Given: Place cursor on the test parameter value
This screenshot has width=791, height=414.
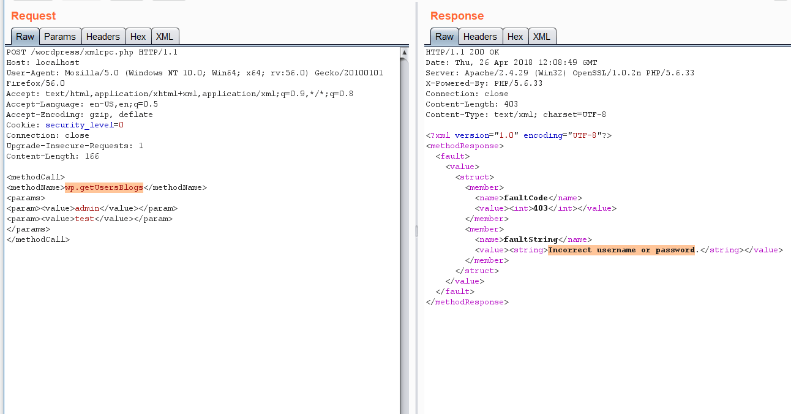Looking at the screenshot, I should coord(84,219).
